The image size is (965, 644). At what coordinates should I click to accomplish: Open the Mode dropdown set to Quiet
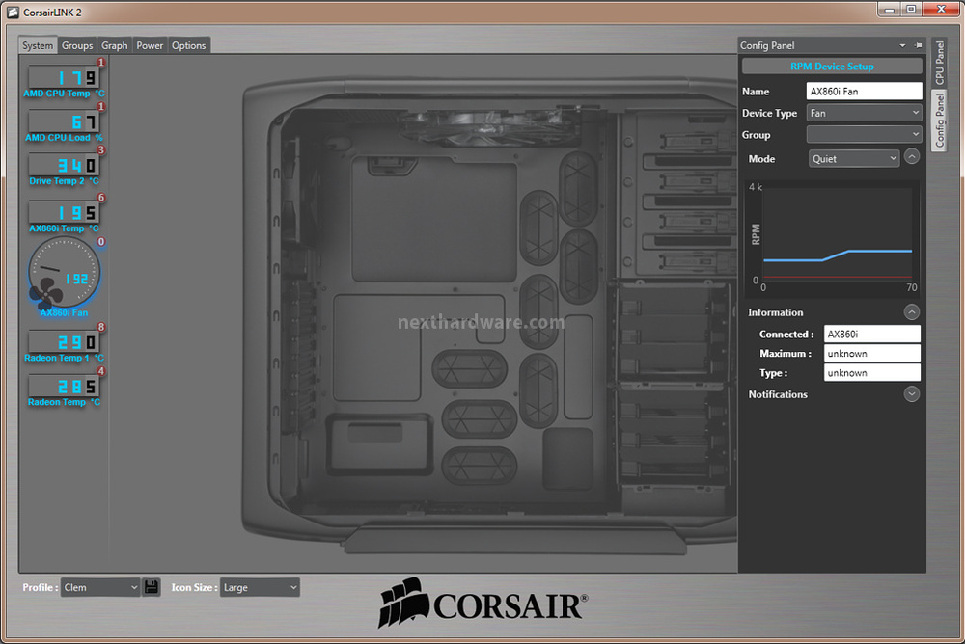tap(854, 159)
